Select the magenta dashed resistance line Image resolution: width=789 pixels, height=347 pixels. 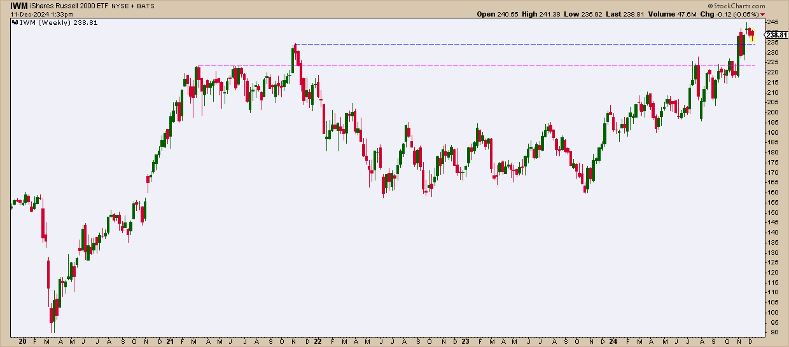476,65
